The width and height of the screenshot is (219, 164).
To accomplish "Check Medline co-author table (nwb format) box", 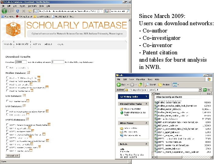I will (7, 87).
